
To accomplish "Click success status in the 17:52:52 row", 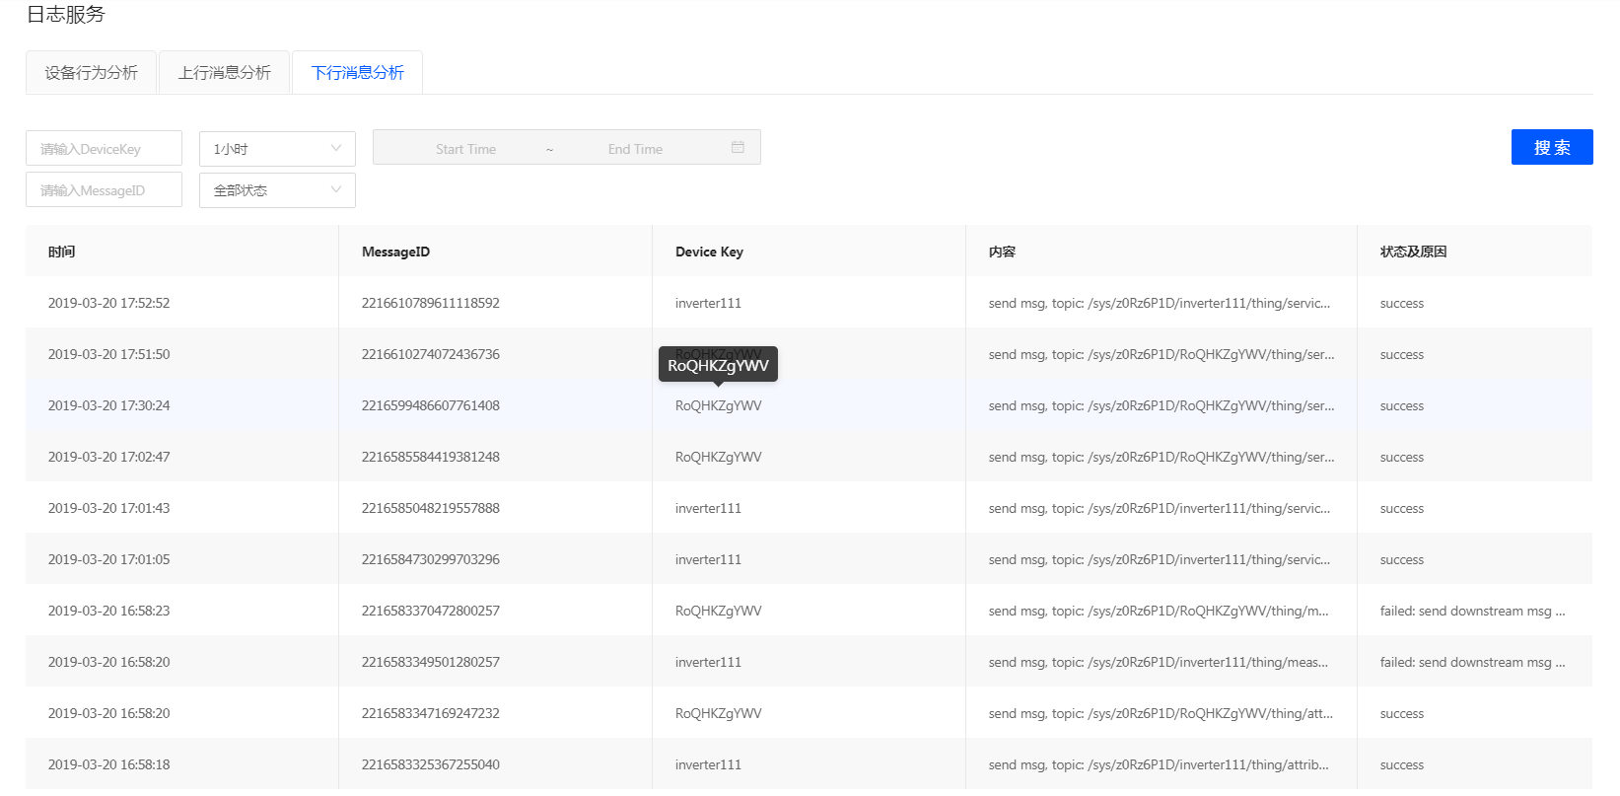I will tap(1402, 303).
